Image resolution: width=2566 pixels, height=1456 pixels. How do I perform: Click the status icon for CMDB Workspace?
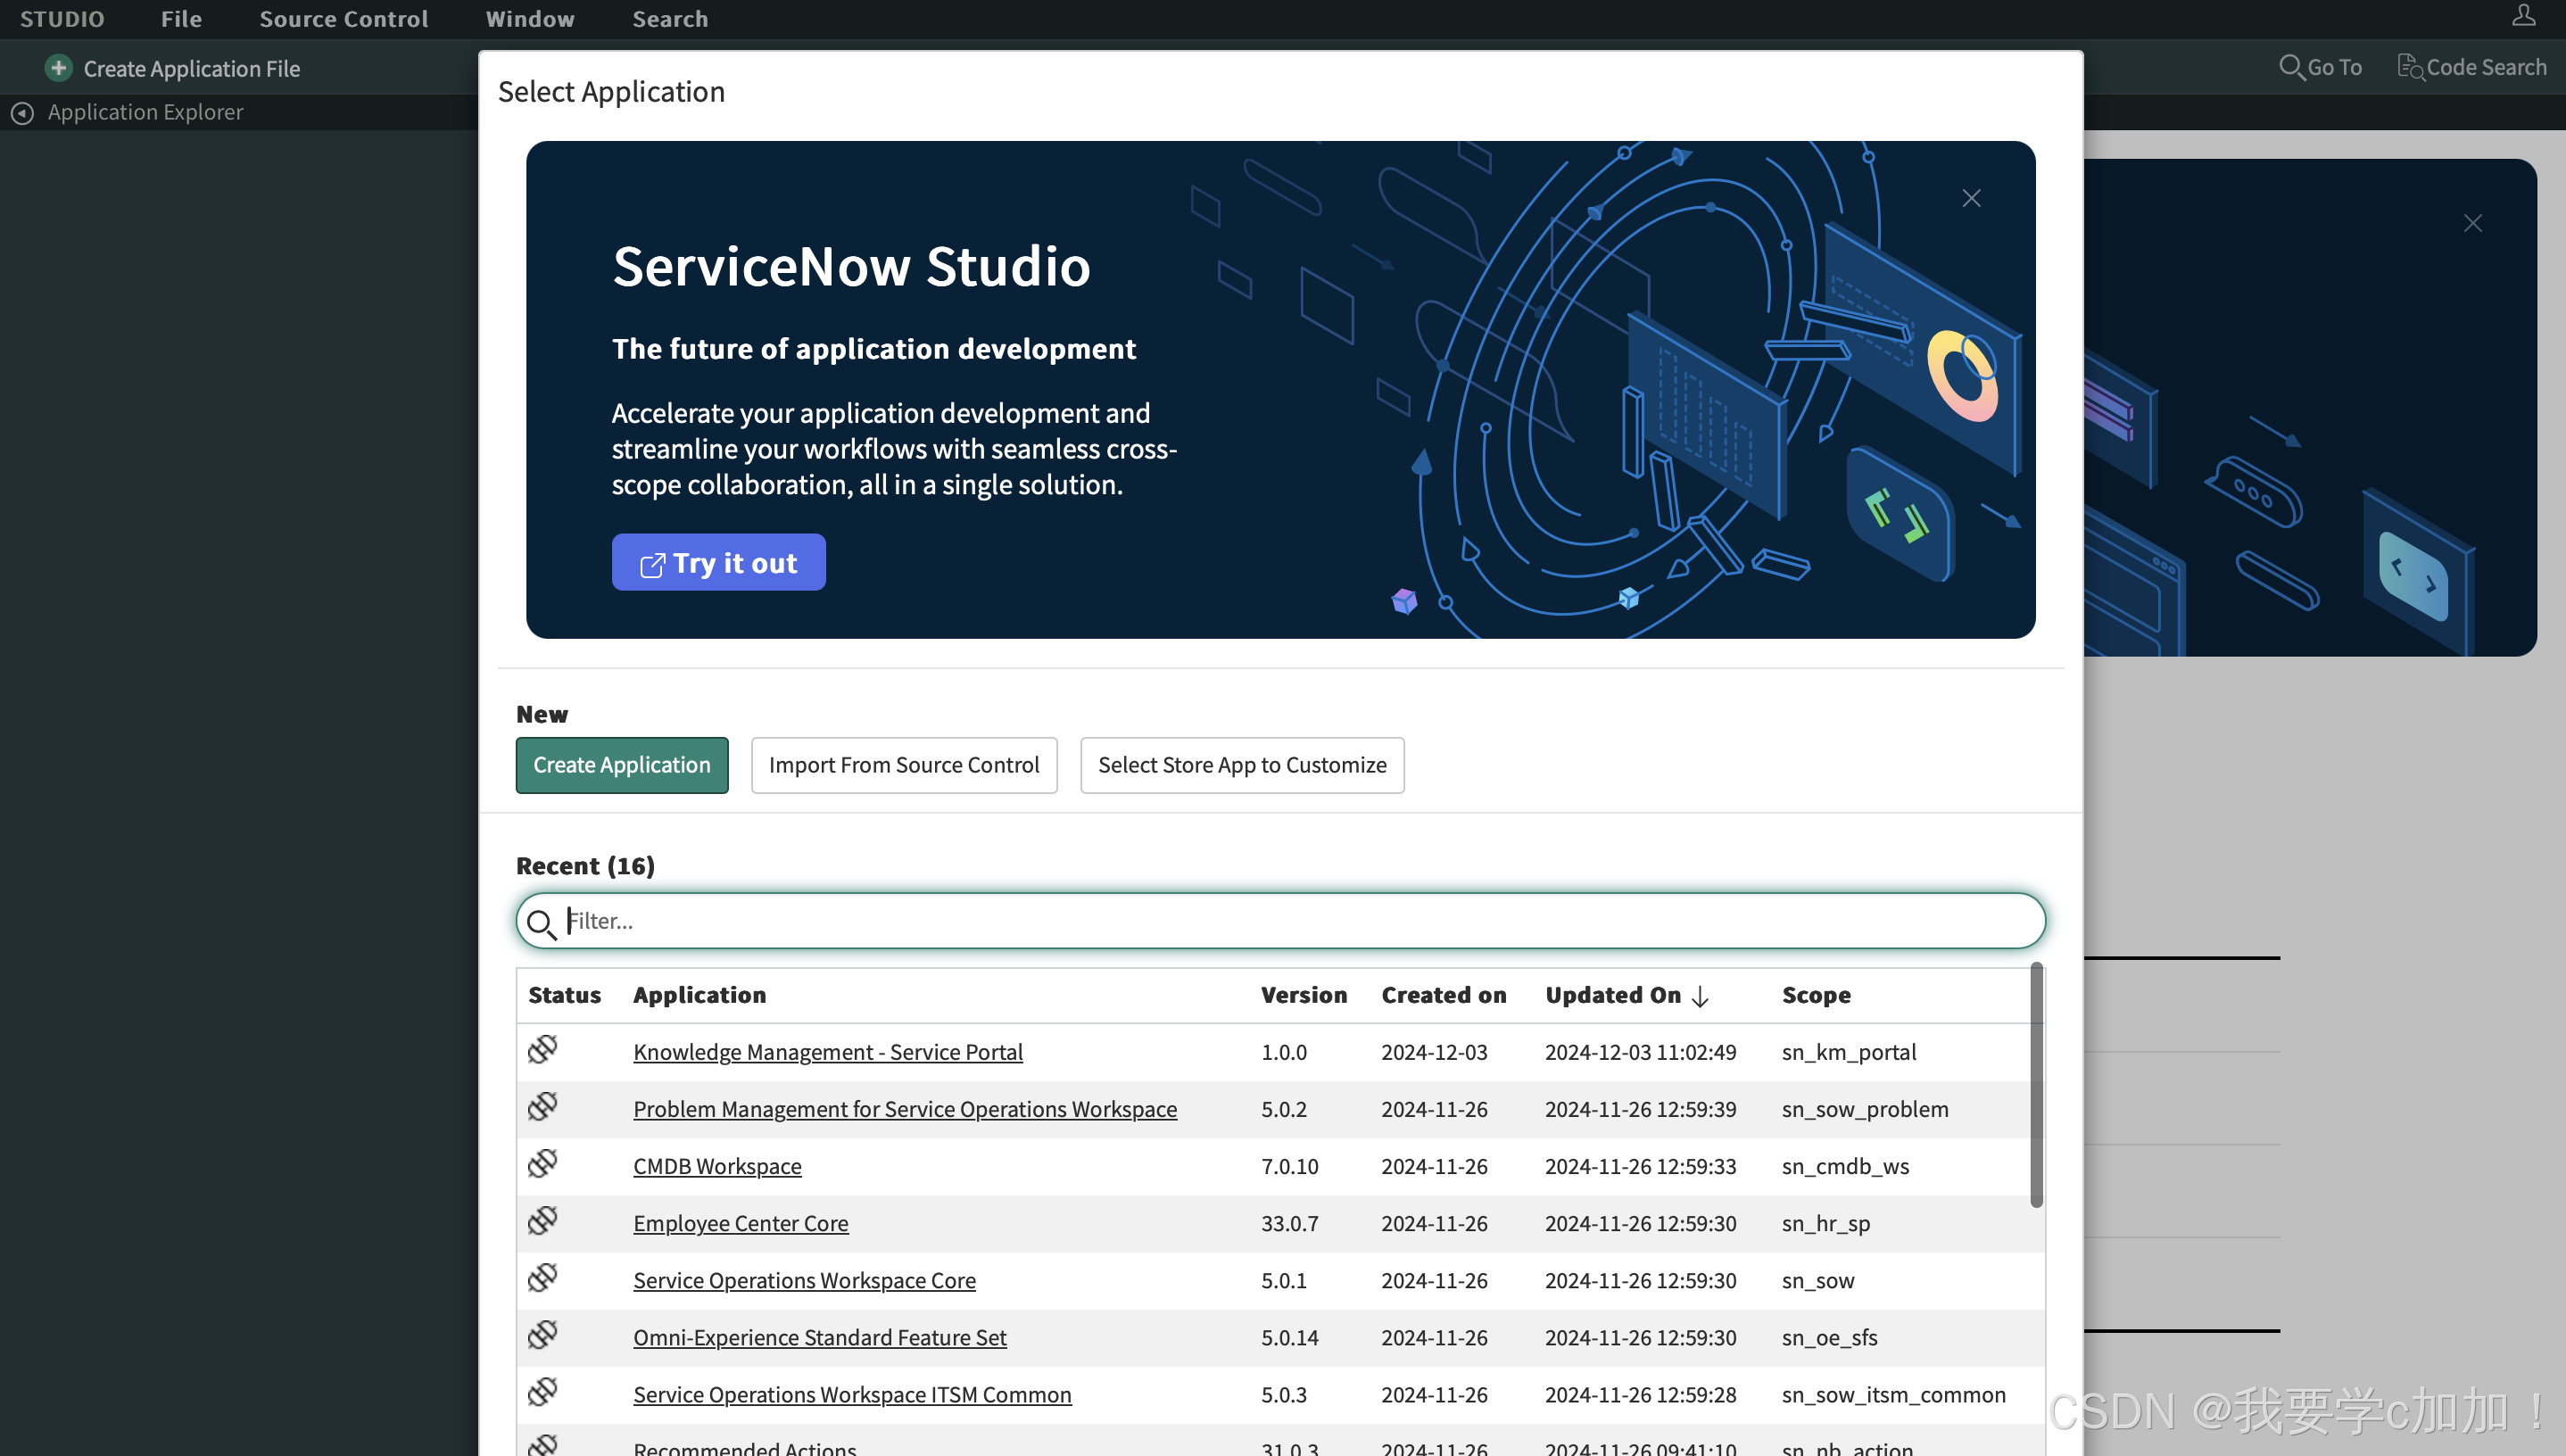pos(543,1164)
